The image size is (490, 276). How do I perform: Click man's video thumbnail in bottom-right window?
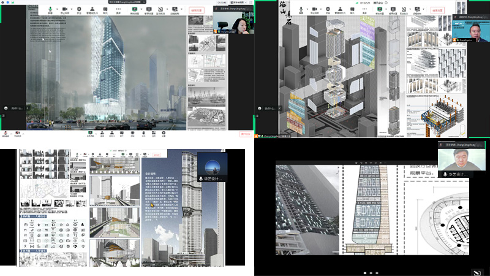coord(462,160)
